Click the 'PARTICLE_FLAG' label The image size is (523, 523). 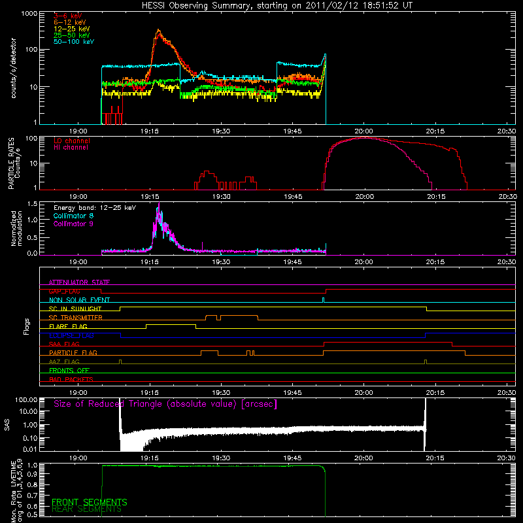coord(73,352)
